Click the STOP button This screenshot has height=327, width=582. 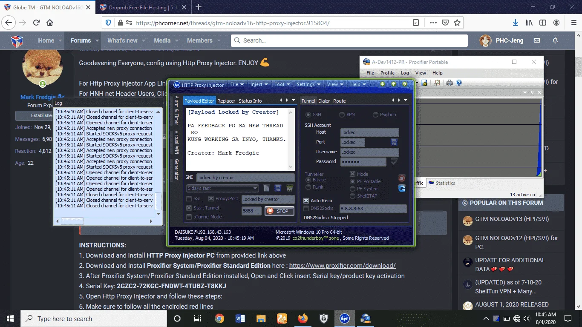[x=279, y=211]
